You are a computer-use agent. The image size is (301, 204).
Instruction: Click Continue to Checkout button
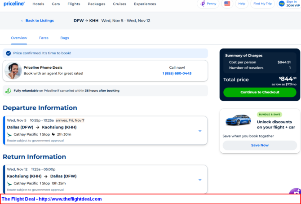(260, 92)
